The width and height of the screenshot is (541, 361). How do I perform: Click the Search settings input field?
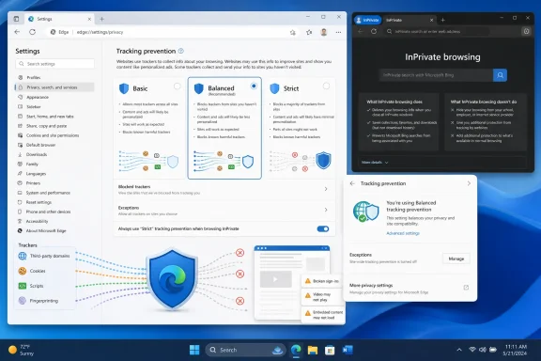[54, 64]
